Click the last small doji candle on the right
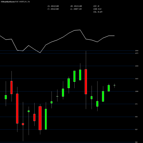This screenshot has height=143, width=143. click(x=114, y=85)
